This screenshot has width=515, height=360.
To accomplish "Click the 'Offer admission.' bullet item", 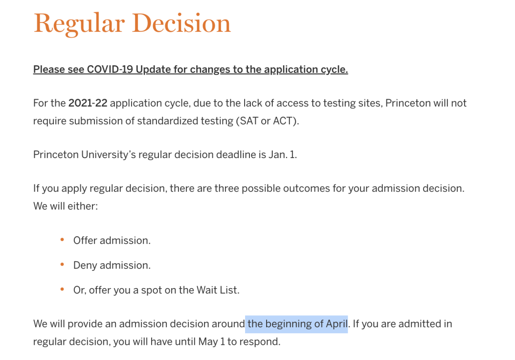I will (112, 240).
